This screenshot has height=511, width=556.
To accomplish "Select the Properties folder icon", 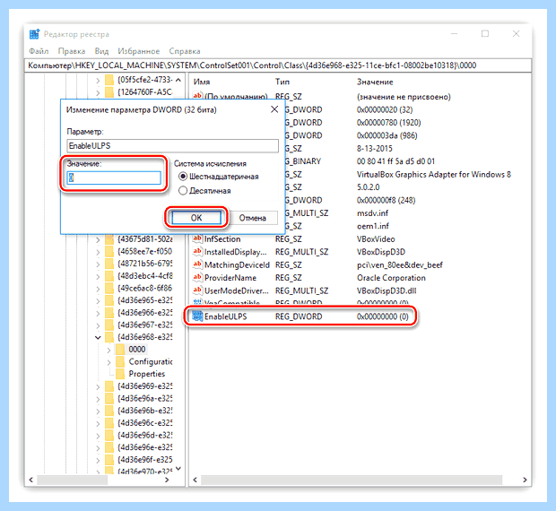I will click(120, 374).
